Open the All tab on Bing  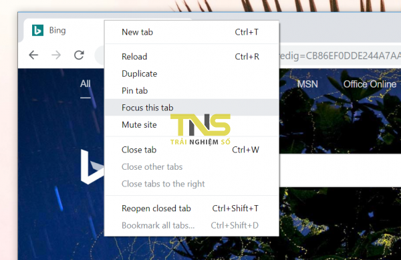[86, 84]
